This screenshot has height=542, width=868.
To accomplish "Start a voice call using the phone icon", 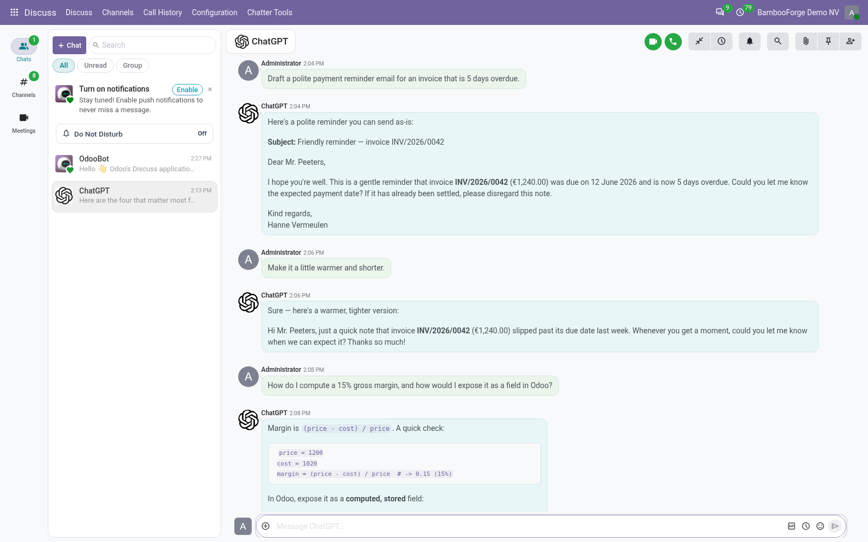I will point(673,42).
